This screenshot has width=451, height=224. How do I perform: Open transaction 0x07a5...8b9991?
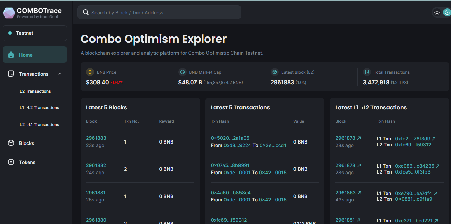point(230,165)
